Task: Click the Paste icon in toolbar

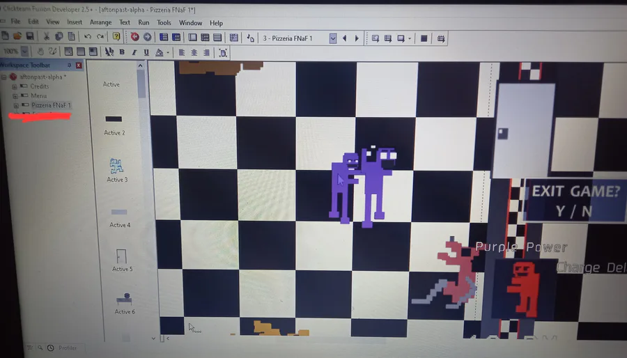Action: pyautogui.click(x=71, y=36)
